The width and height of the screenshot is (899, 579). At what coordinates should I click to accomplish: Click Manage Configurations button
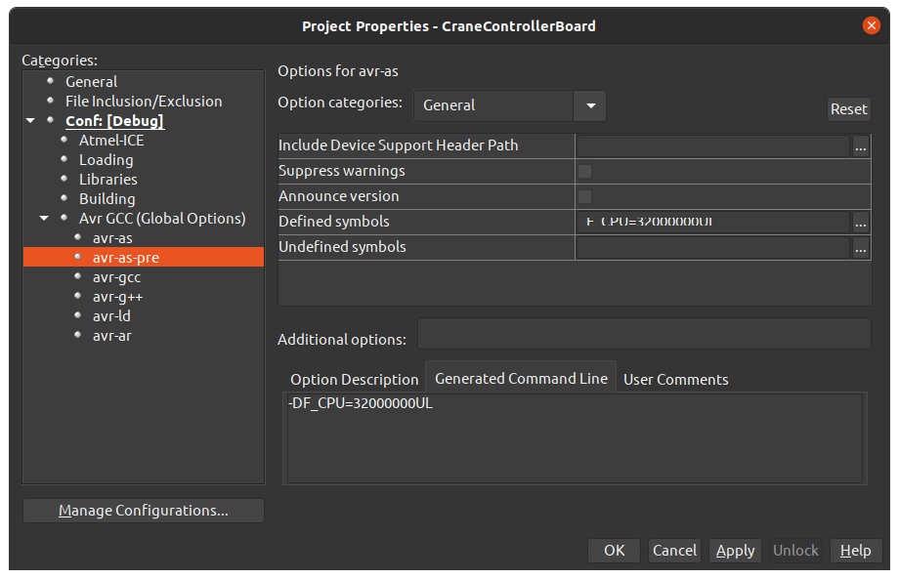tap(143, 511)
